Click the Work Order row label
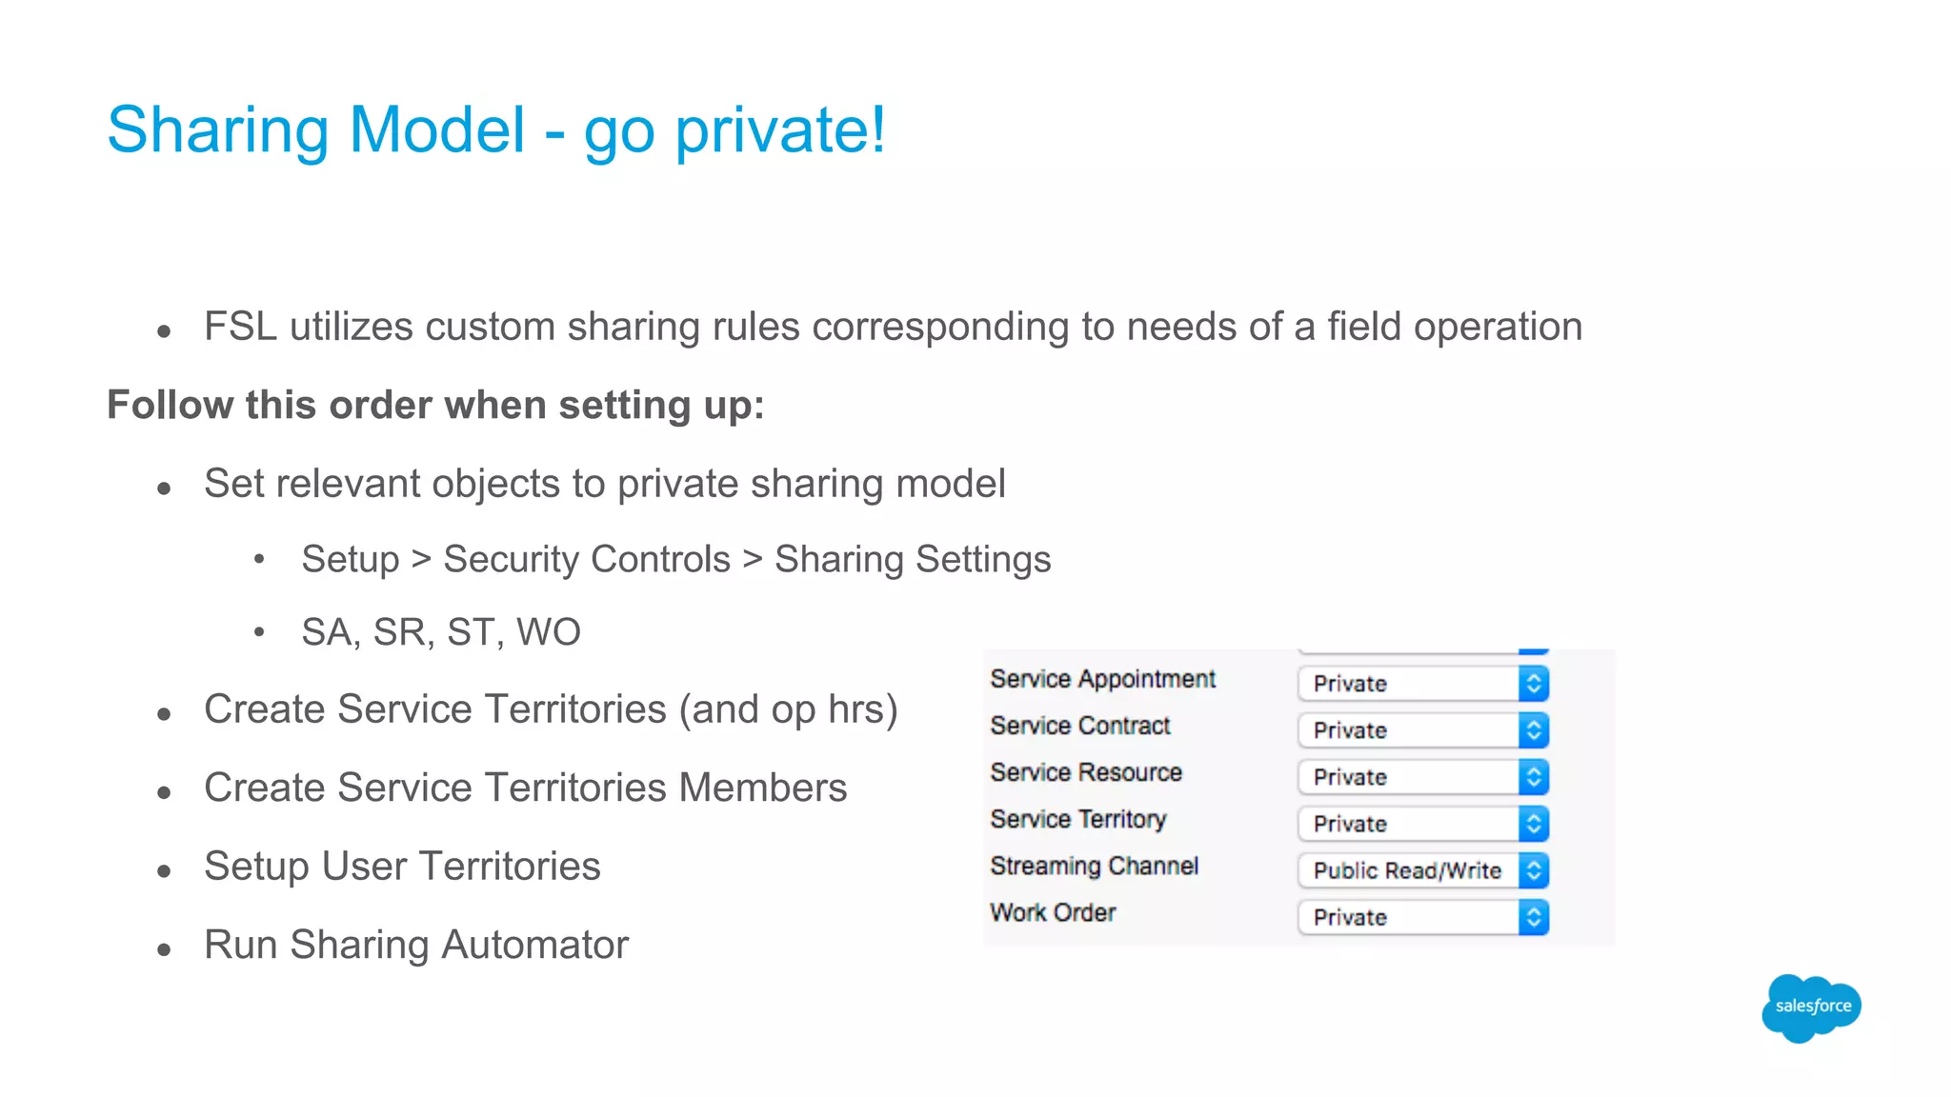 coord(1053,912)
